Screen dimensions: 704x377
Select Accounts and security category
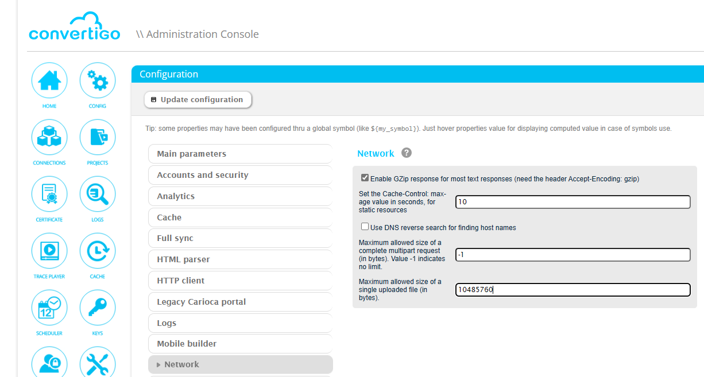click(x=240, y=175)
